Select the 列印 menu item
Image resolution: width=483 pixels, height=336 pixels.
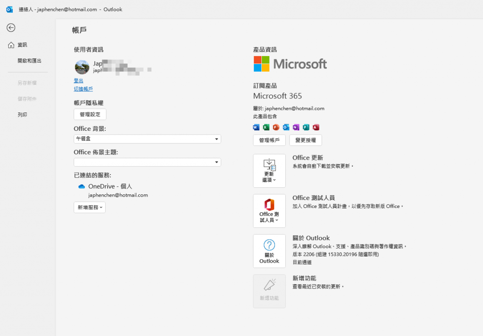(x=22, y=115)
